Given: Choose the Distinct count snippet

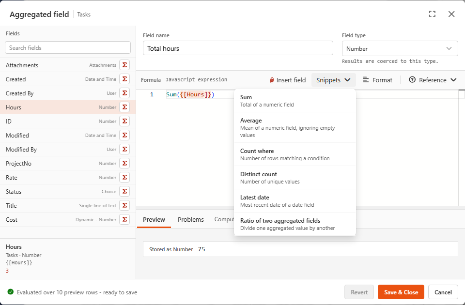Looking at the screenshot, I should coord(295,178).
